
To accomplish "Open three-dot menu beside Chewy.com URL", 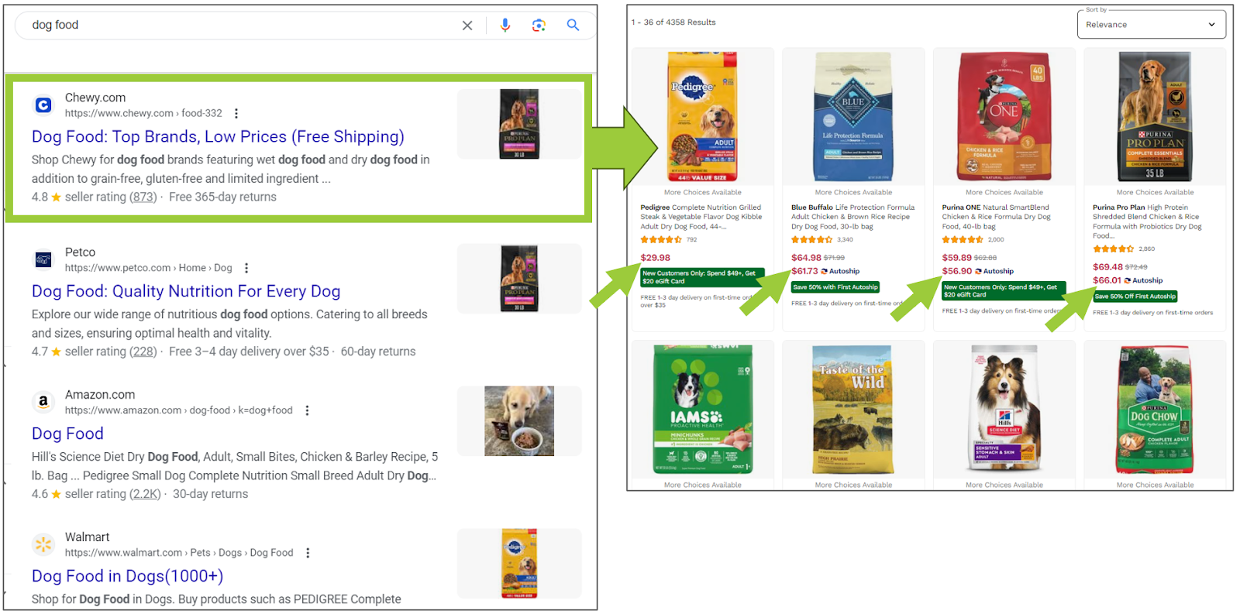I will [236, 113].
